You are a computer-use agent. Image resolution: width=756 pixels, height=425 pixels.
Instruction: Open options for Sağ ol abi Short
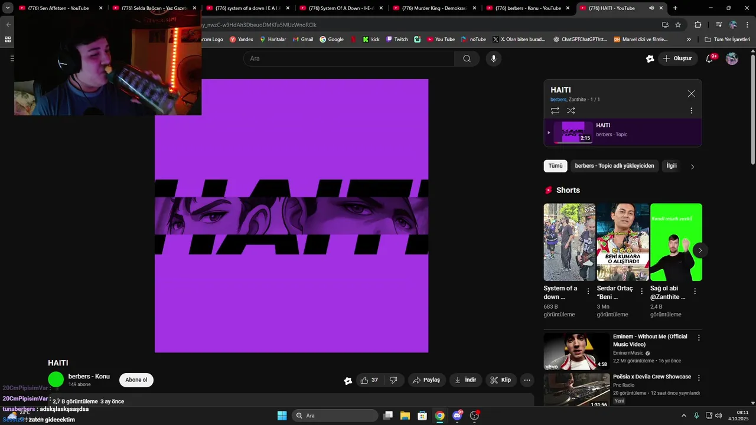coord(695,291)
